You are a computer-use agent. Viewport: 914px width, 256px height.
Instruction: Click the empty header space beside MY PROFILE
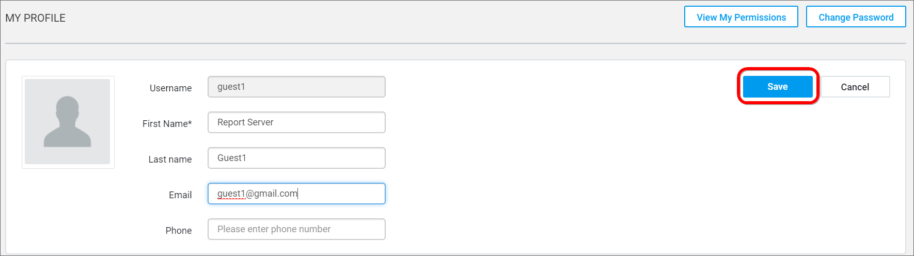pos(361,18)
